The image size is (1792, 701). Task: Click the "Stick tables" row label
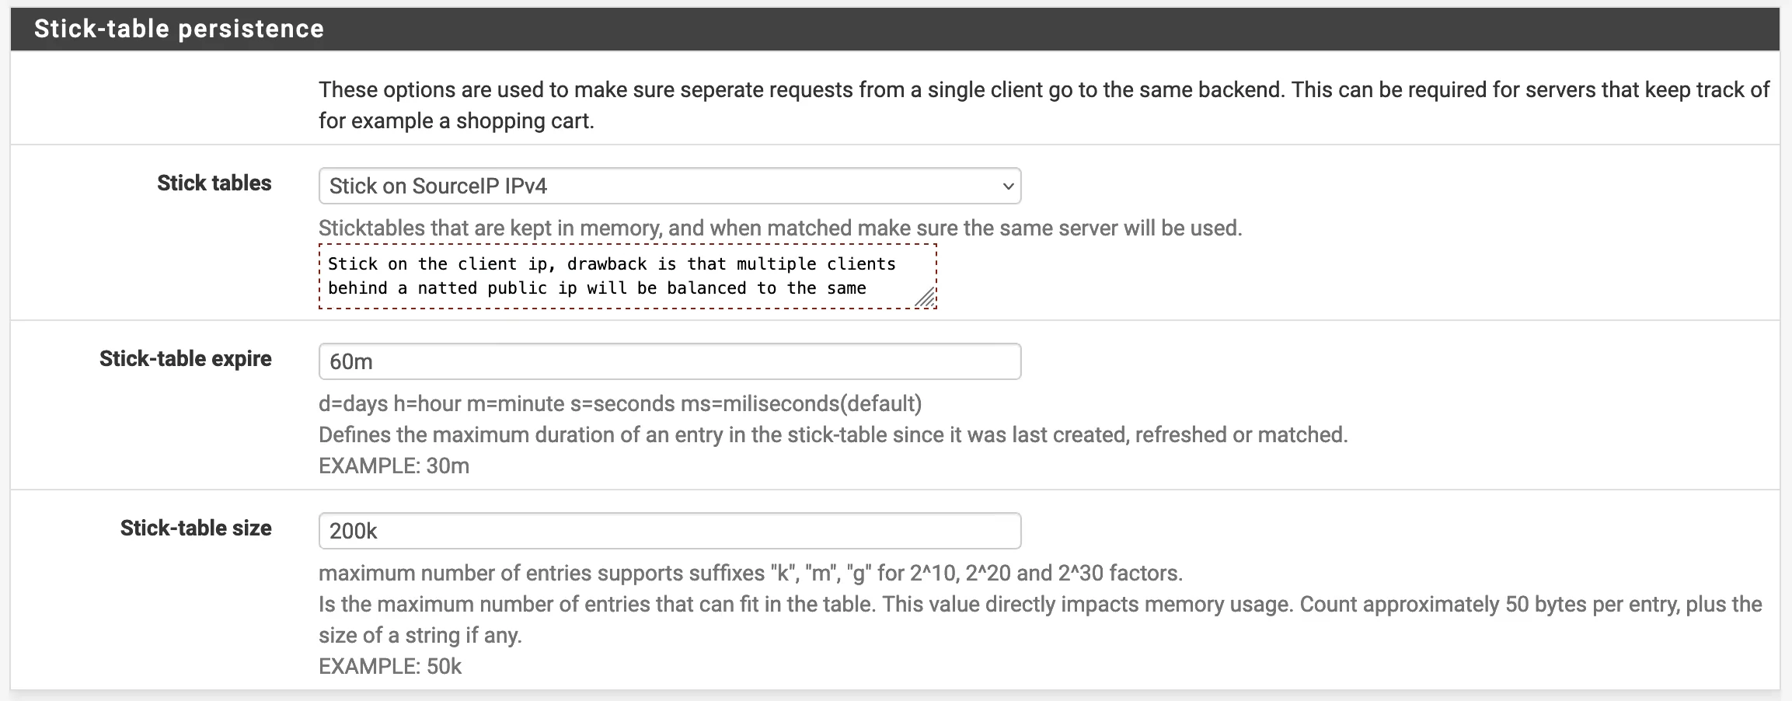214,183
